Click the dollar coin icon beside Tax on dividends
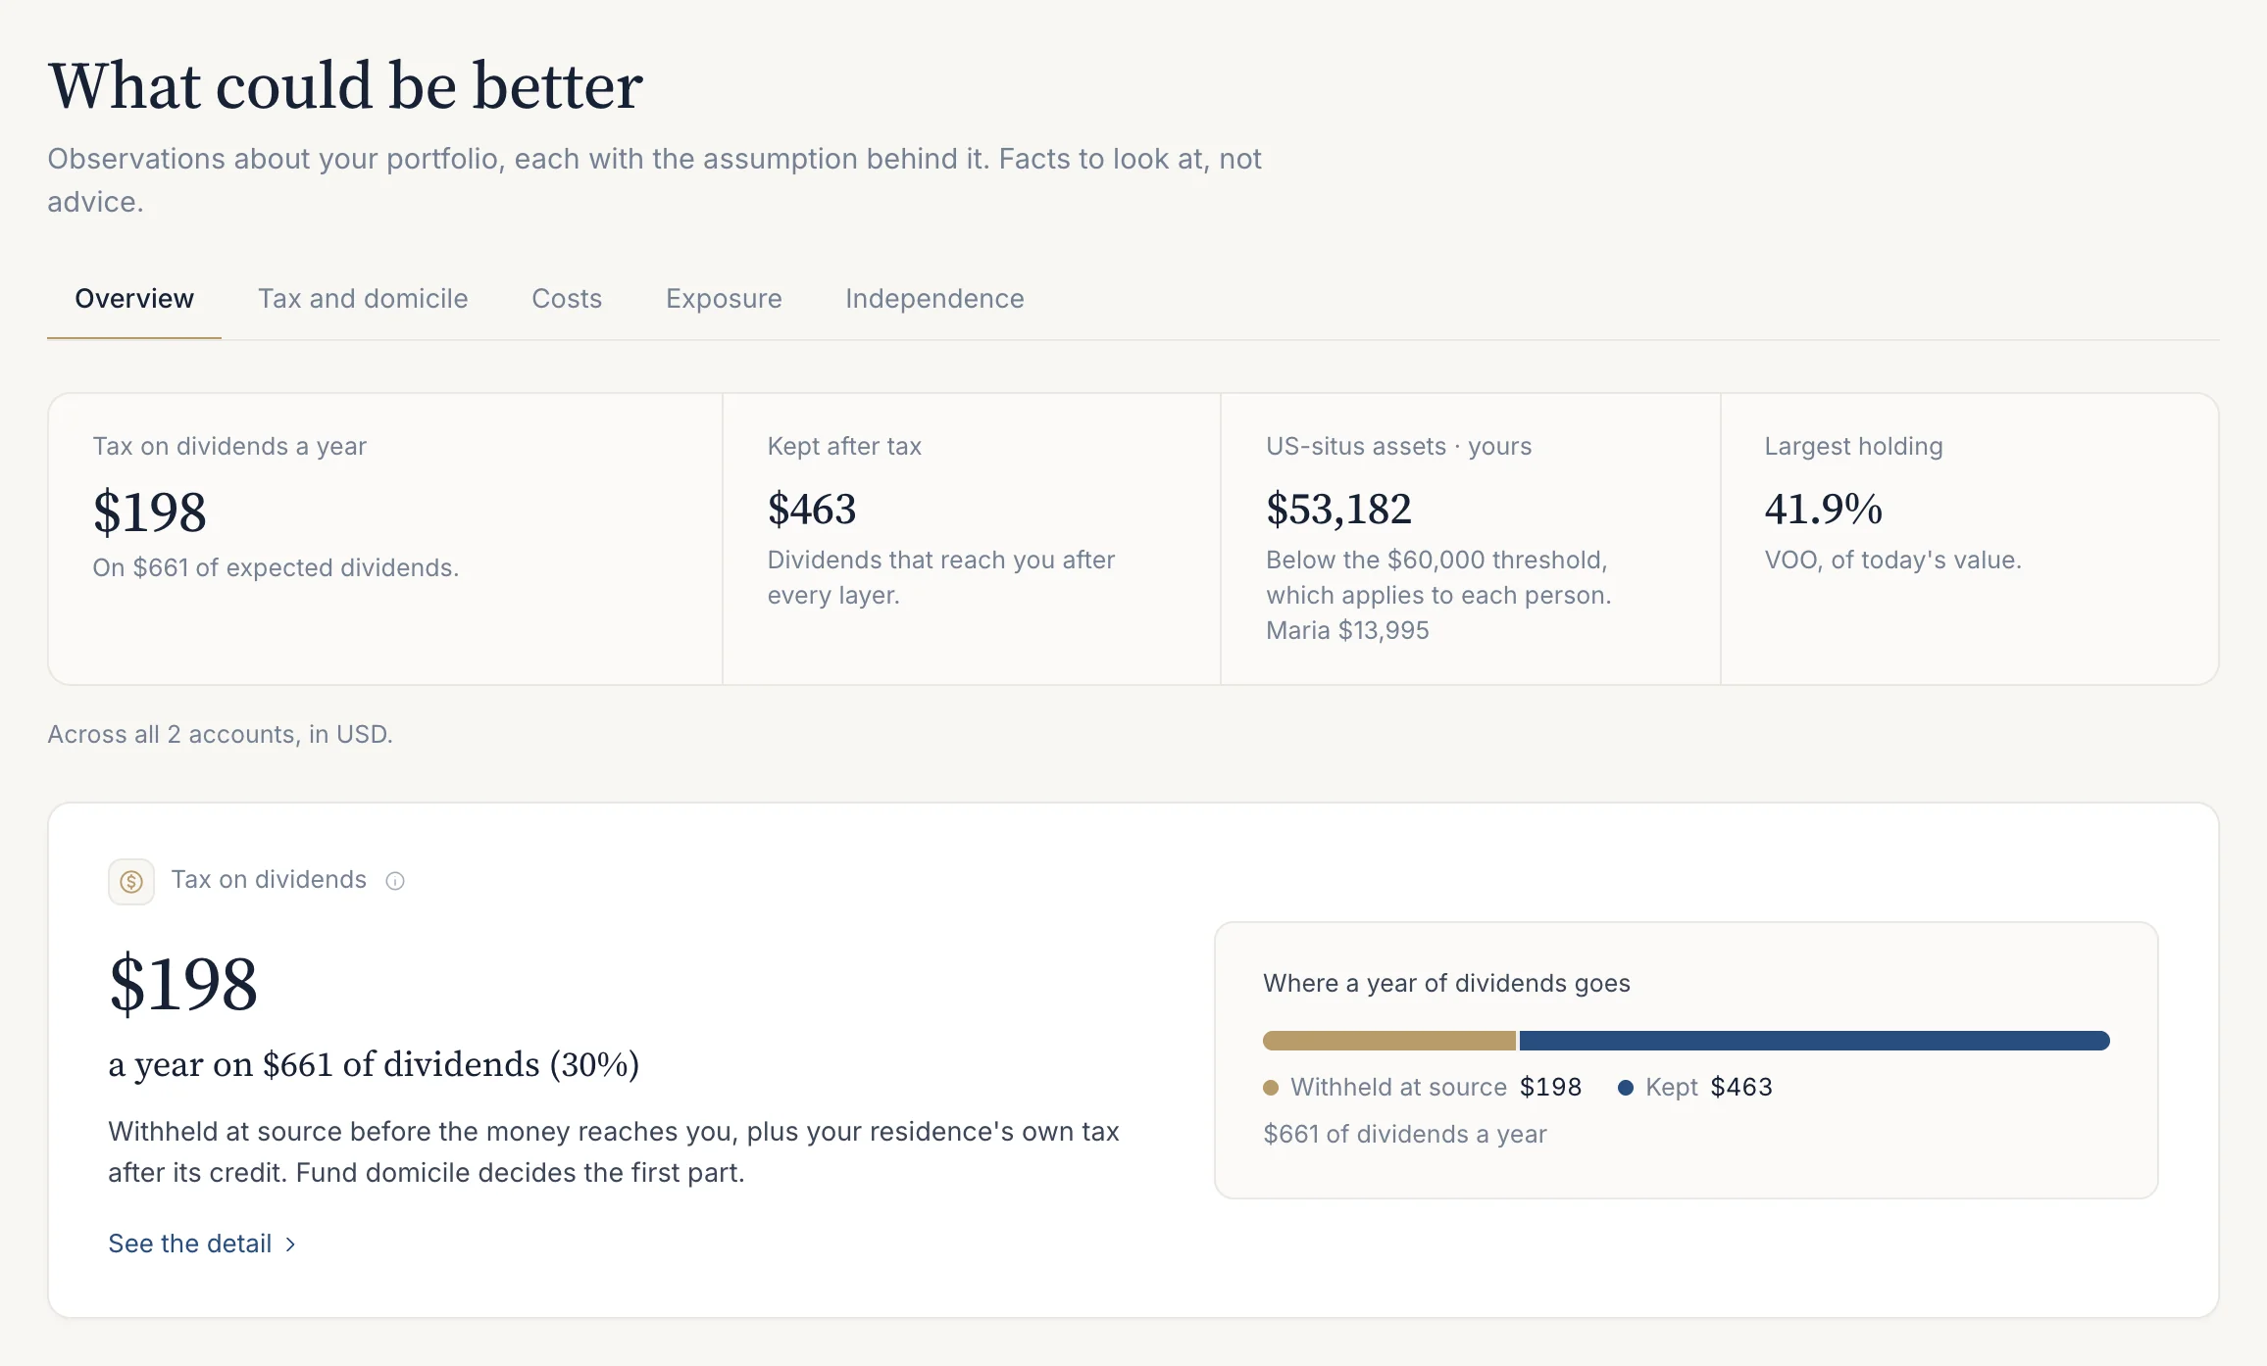Screen dimensions: 2267x1366 coord(131,882)
